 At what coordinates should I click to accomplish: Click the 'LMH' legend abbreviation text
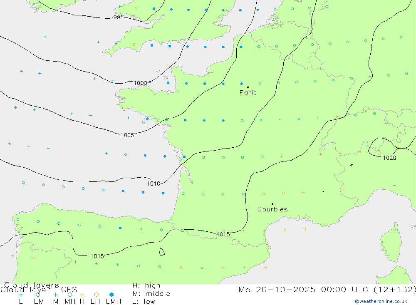tap(114, 302)
